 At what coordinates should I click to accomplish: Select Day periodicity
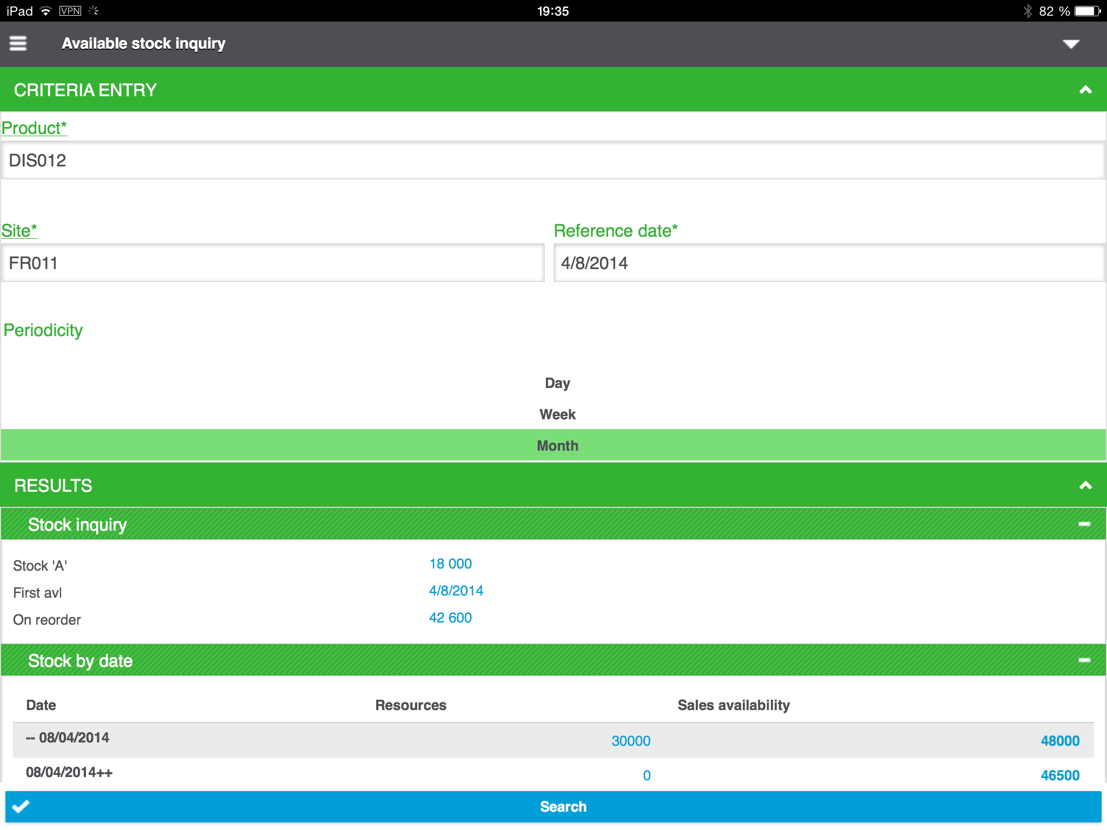557,383
